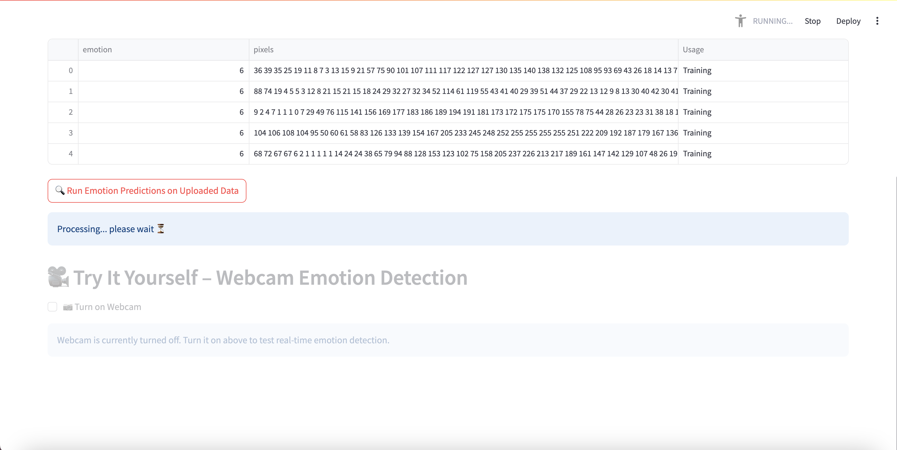Select the pixels cell in row 3
The height and width of the screenshot is (450, 897).
tap(463, 133)
